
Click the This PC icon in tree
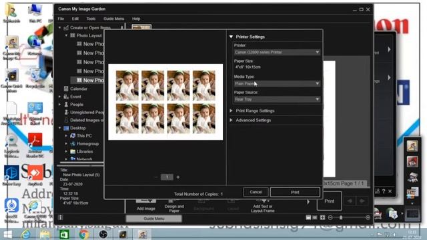point(73,135)
